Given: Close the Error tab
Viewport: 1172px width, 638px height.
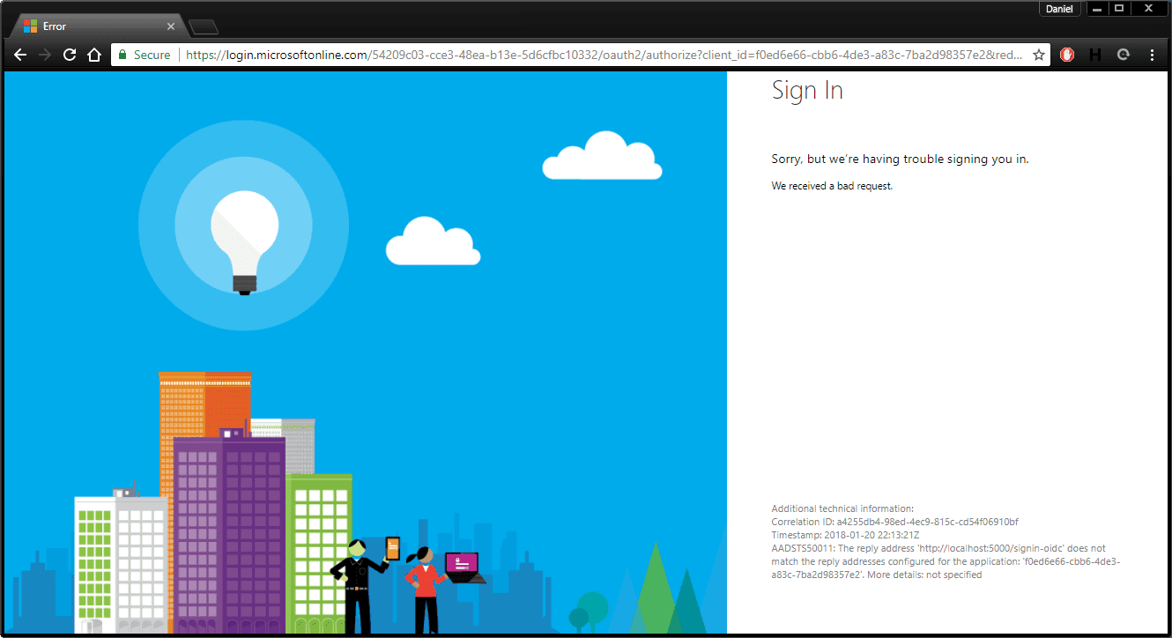Looking at the screenshot, I should click(x=171, y=26).
